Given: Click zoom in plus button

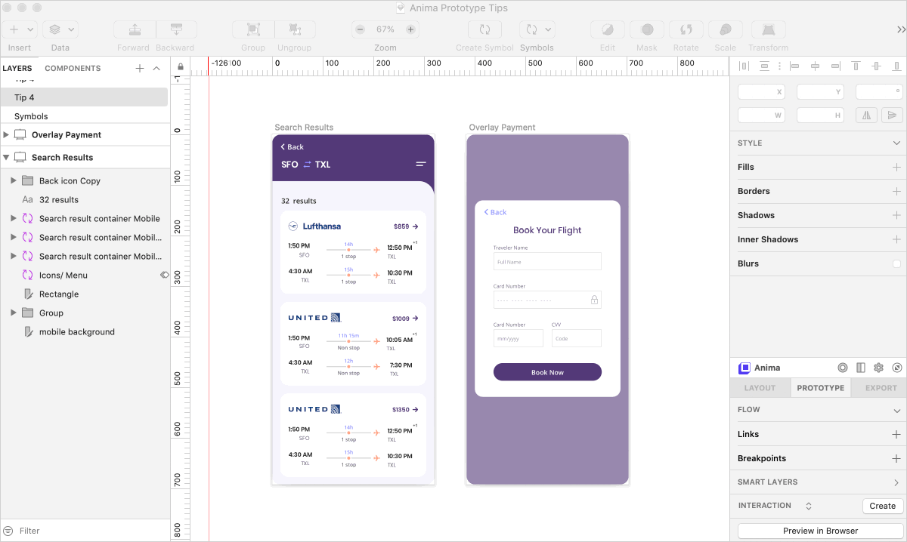Looking at the screenshot, I should 410,29.
